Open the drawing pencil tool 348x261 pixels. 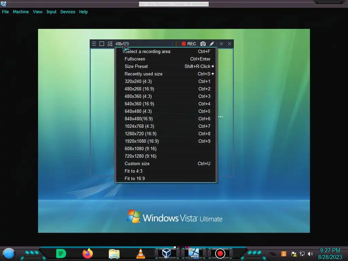tap(212, 44)
